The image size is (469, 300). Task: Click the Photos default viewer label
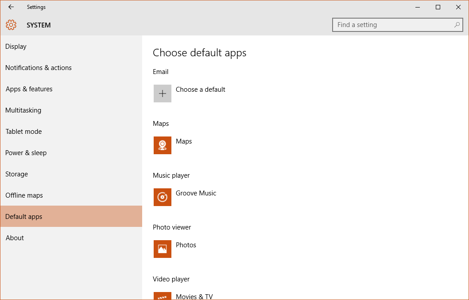(x=186, y=245)
